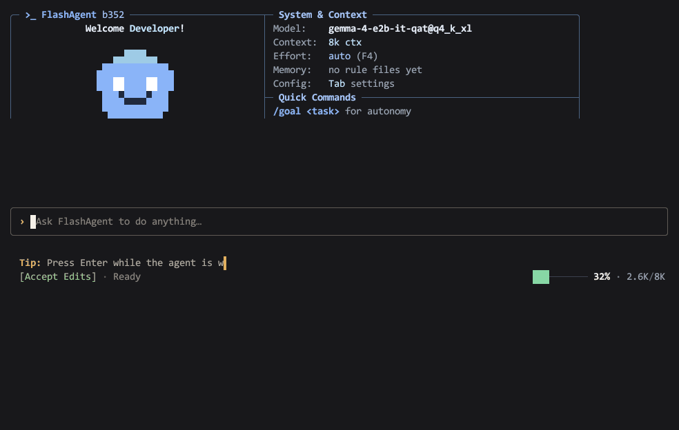679x430 pixels.
Task: Click the 8k ctx context value
Action: click(x=345, y=43)
